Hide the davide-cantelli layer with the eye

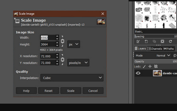(138, 73)
